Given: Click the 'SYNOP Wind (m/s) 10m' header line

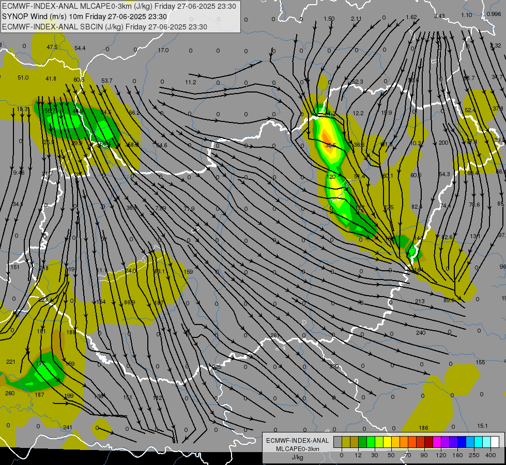Looking at the screenshot, I should (85, 17).
